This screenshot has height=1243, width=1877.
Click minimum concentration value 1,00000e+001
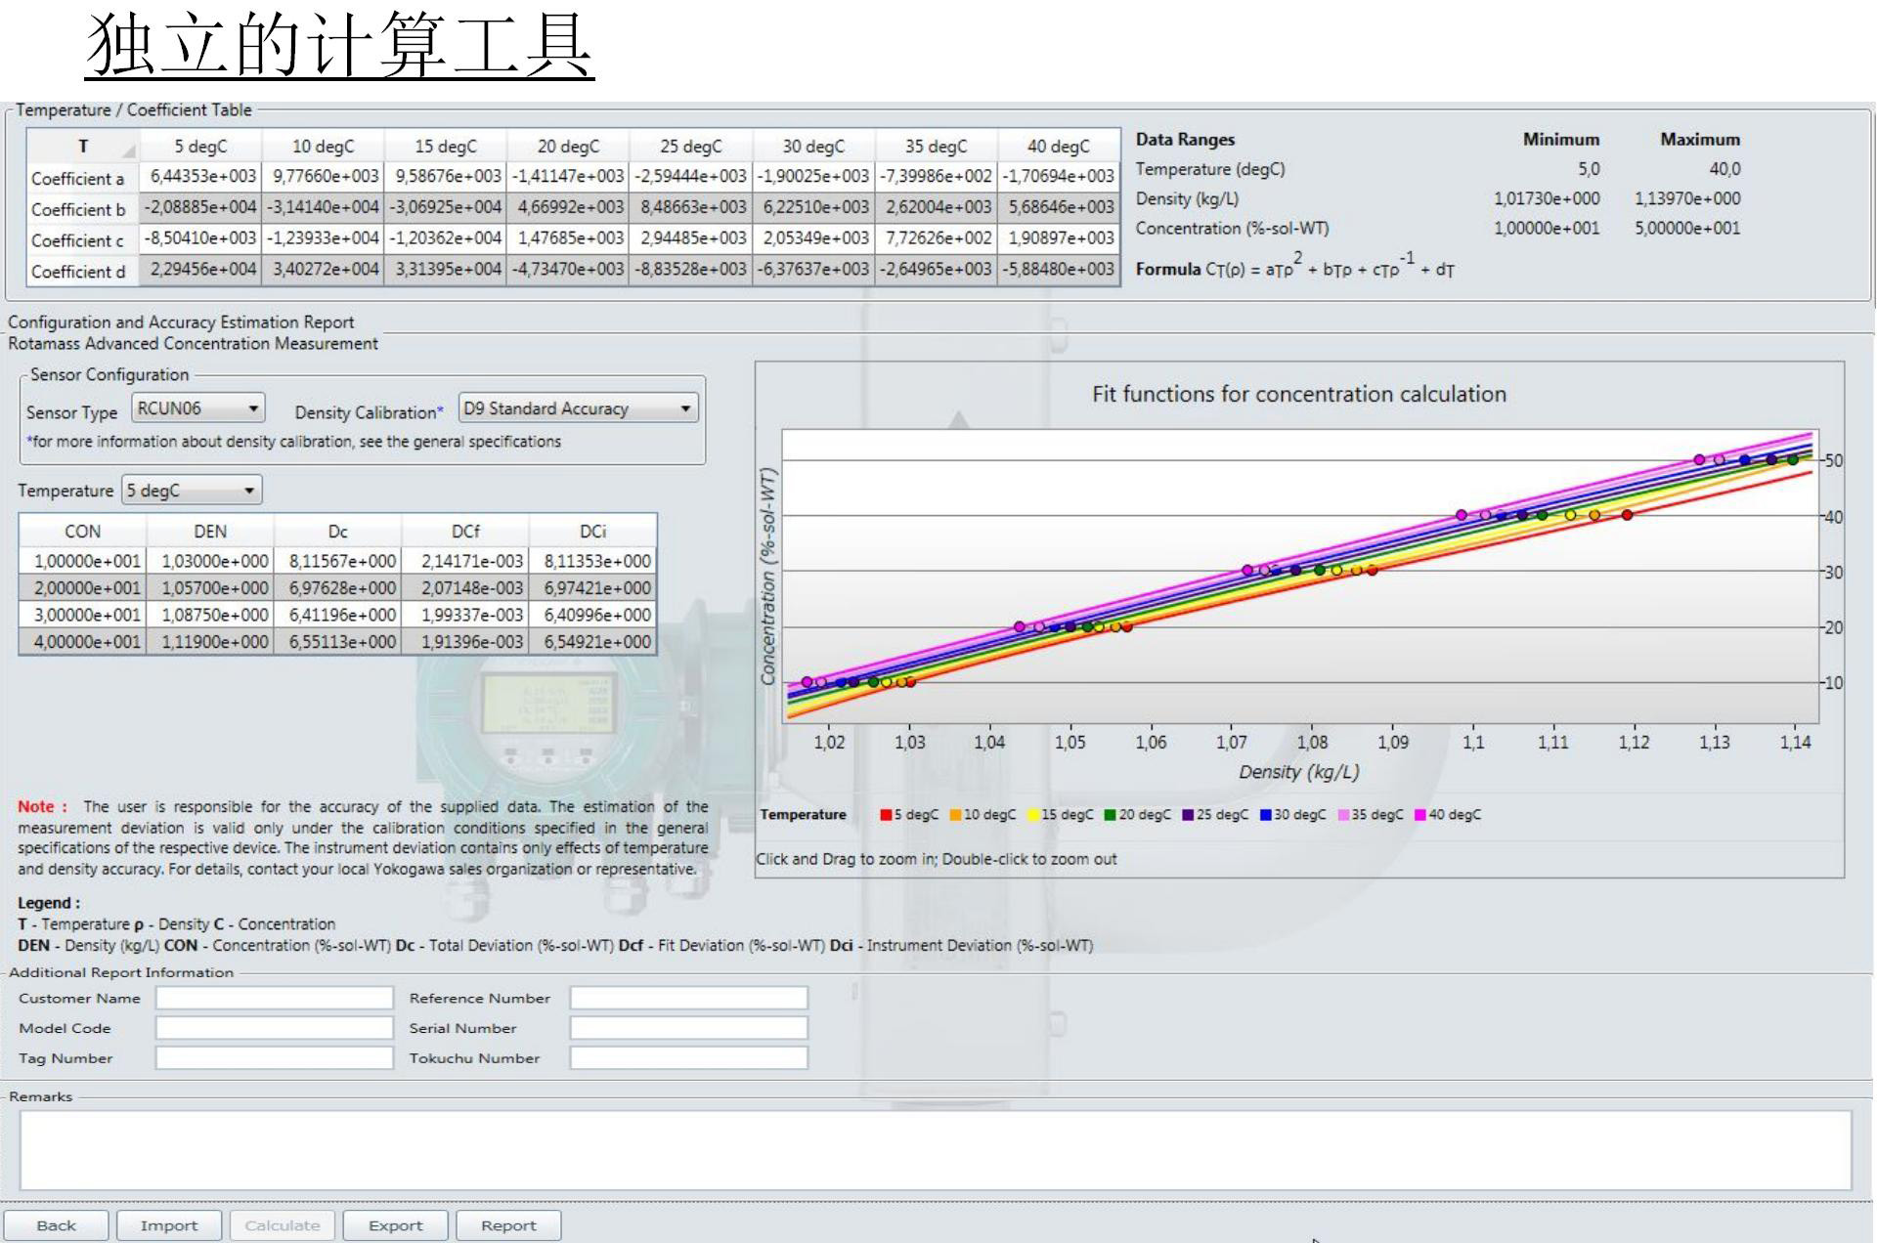click(x=1547, y=228)
